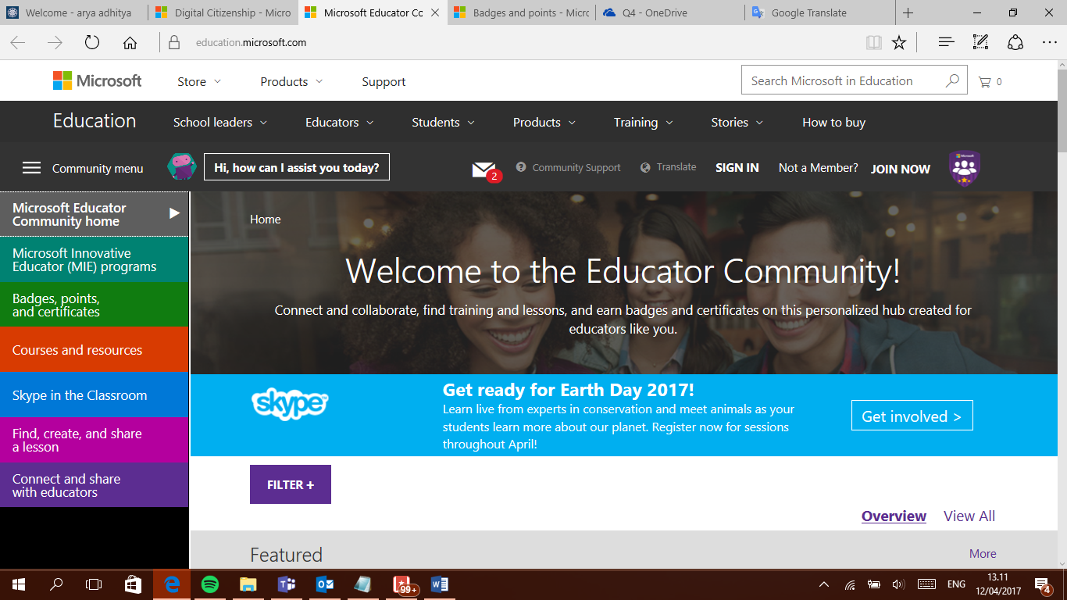Expand the Students menu
1067x600 pixels.
(444, 123)
